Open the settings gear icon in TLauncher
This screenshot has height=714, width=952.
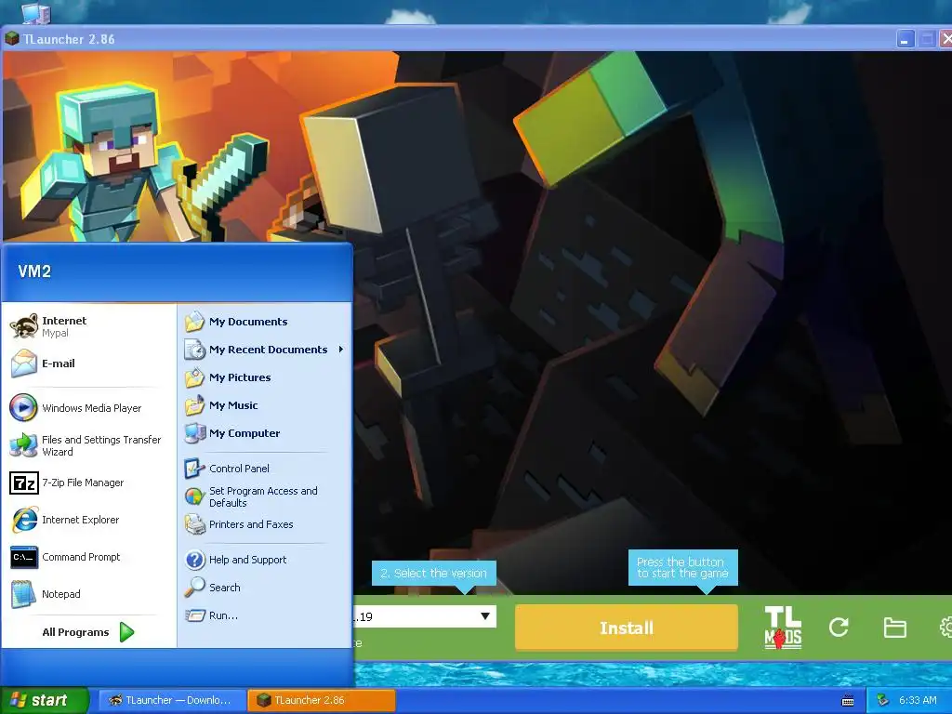pyautogui.click(x=945, y=628)
